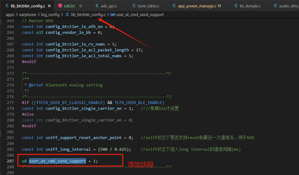The width and height of the screenshot is (299, 175).
Task: Open lib_btctrler_config.c breadcrumb file segment
Action: 88,15
